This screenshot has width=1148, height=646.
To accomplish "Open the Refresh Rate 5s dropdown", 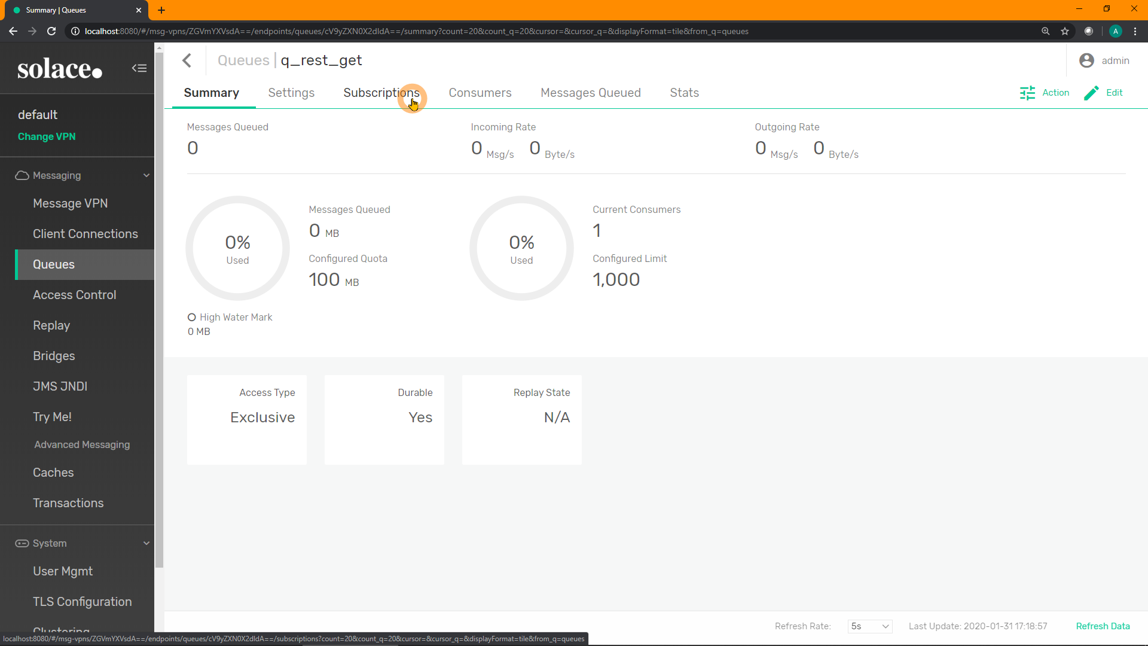I will (x=870, y=626).
